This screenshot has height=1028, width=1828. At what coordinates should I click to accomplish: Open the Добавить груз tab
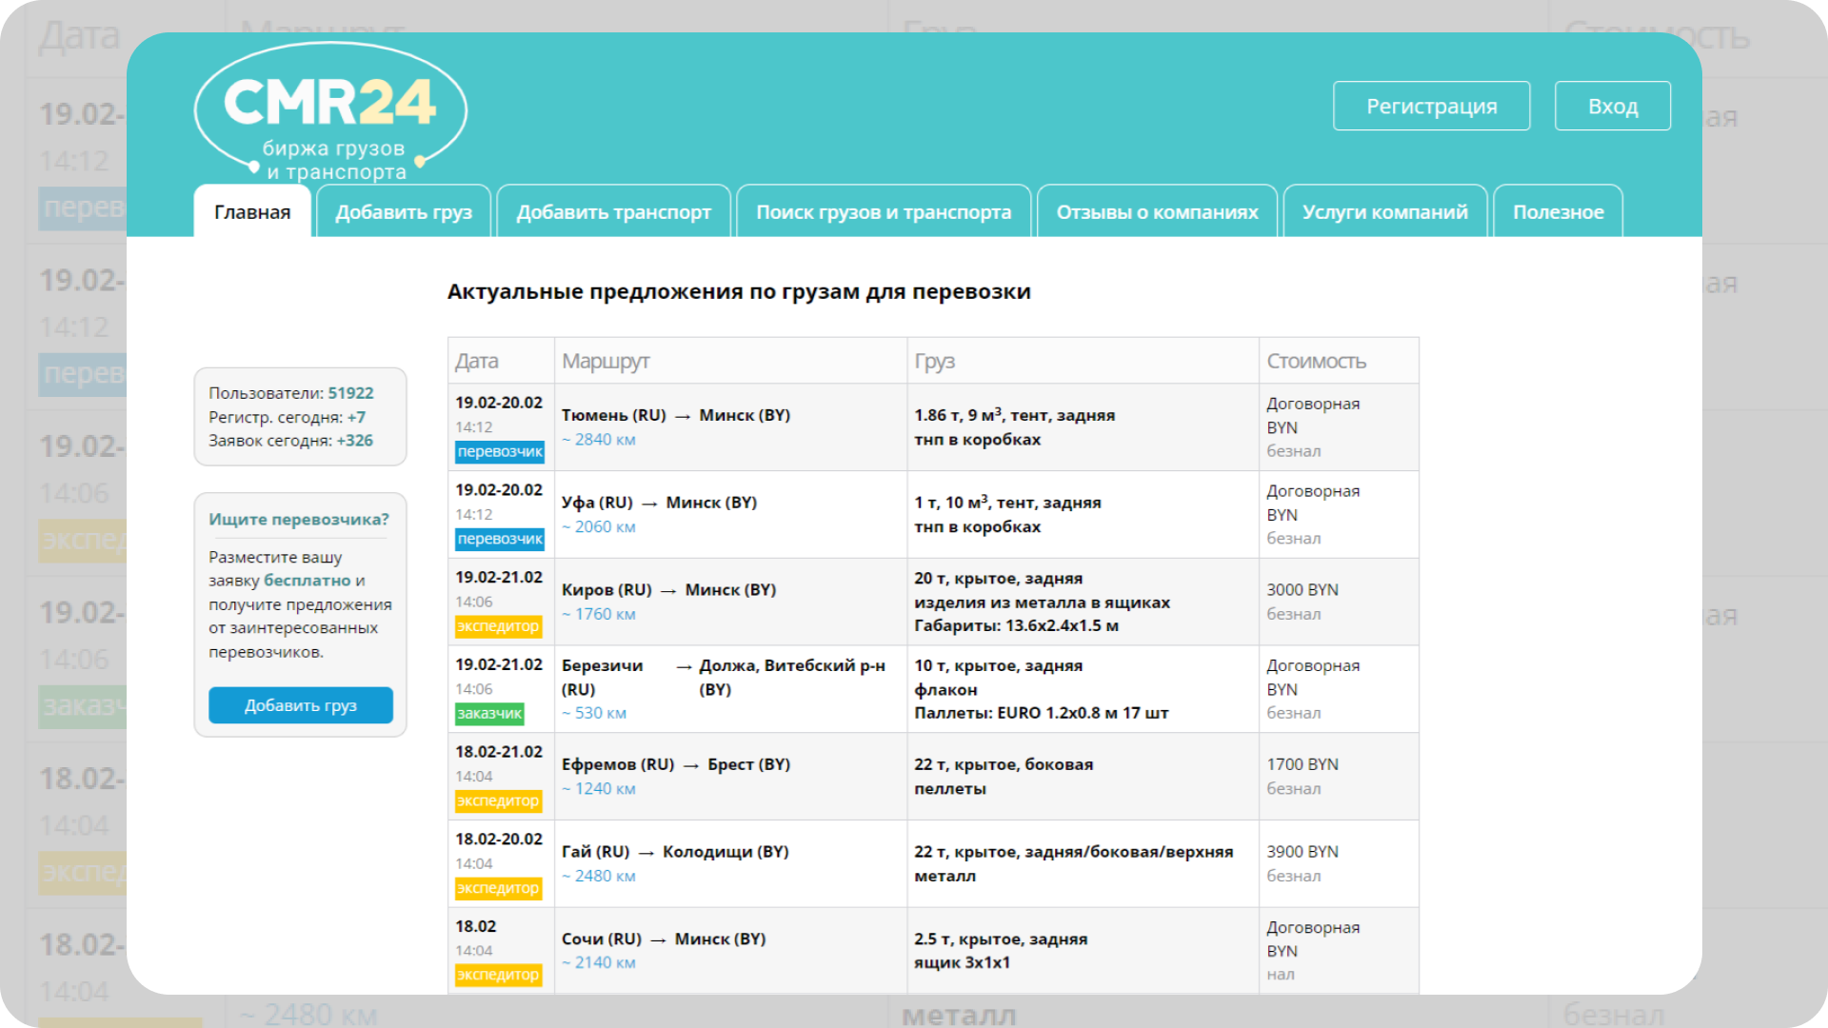(404, 211)
